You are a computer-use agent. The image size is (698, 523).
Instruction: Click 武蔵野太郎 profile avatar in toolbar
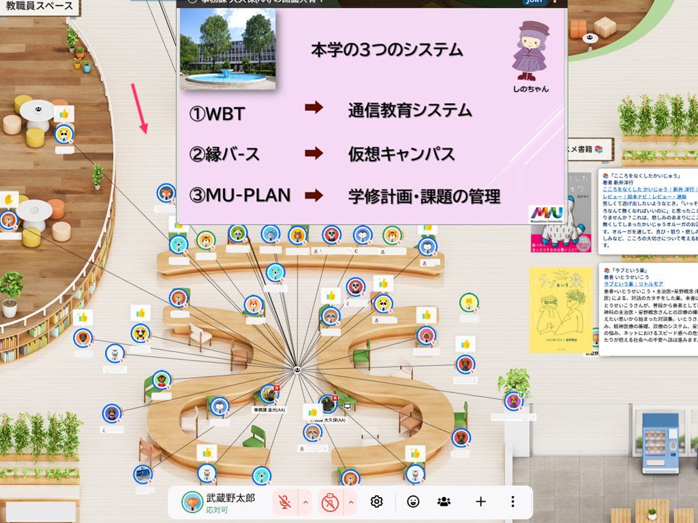(x=192, y=503)
